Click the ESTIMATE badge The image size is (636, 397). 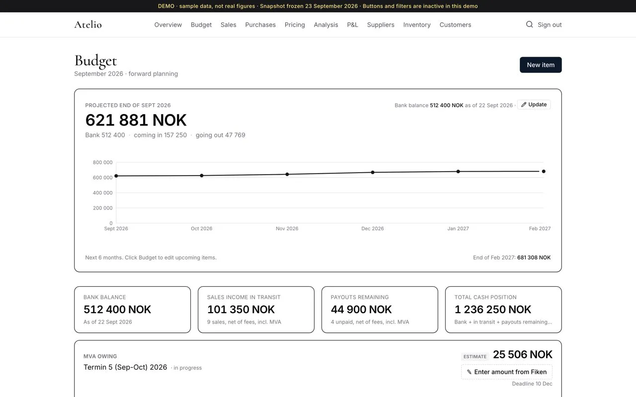pyautogui.click(x=475, y=356)
